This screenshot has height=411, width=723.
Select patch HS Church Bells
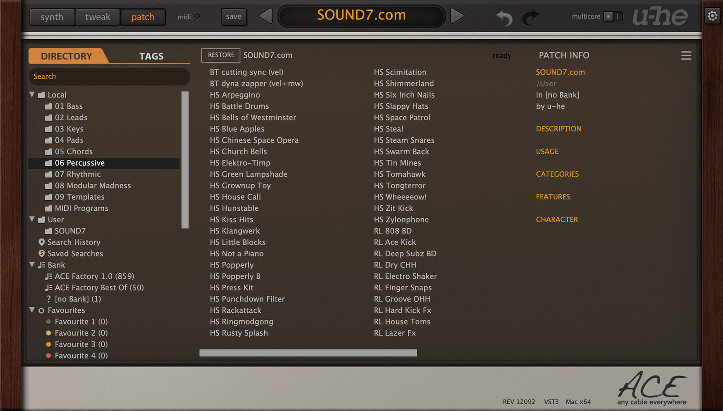[x=238, y=151]
